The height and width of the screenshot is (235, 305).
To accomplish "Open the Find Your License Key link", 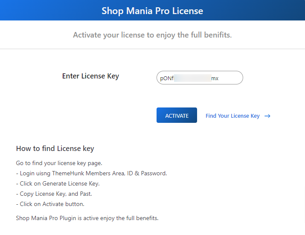I will [232, 116].
